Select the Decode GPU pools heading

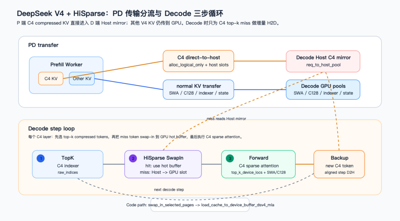(323, 86)
